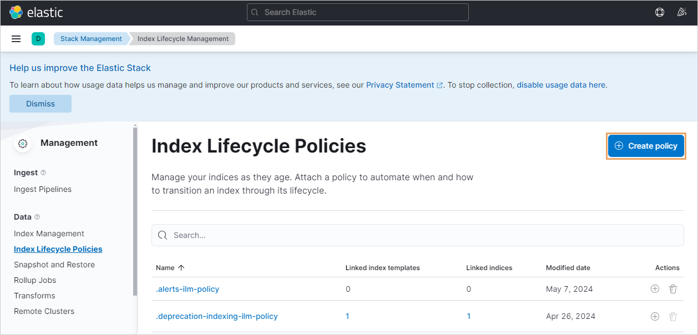Open the green D space avatar
Image resolution: width=698 pixels, height=335 pixels.
click(38, 39)
